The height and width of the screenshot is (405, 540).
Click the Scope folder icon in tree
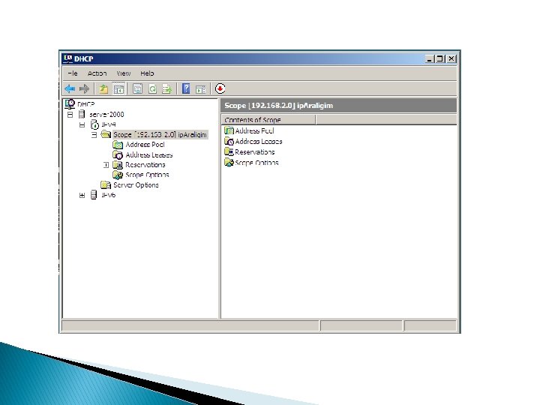tap(106, 134)
